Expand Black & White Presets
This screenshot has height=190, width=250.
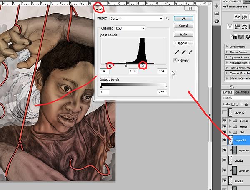coord(227,68)
